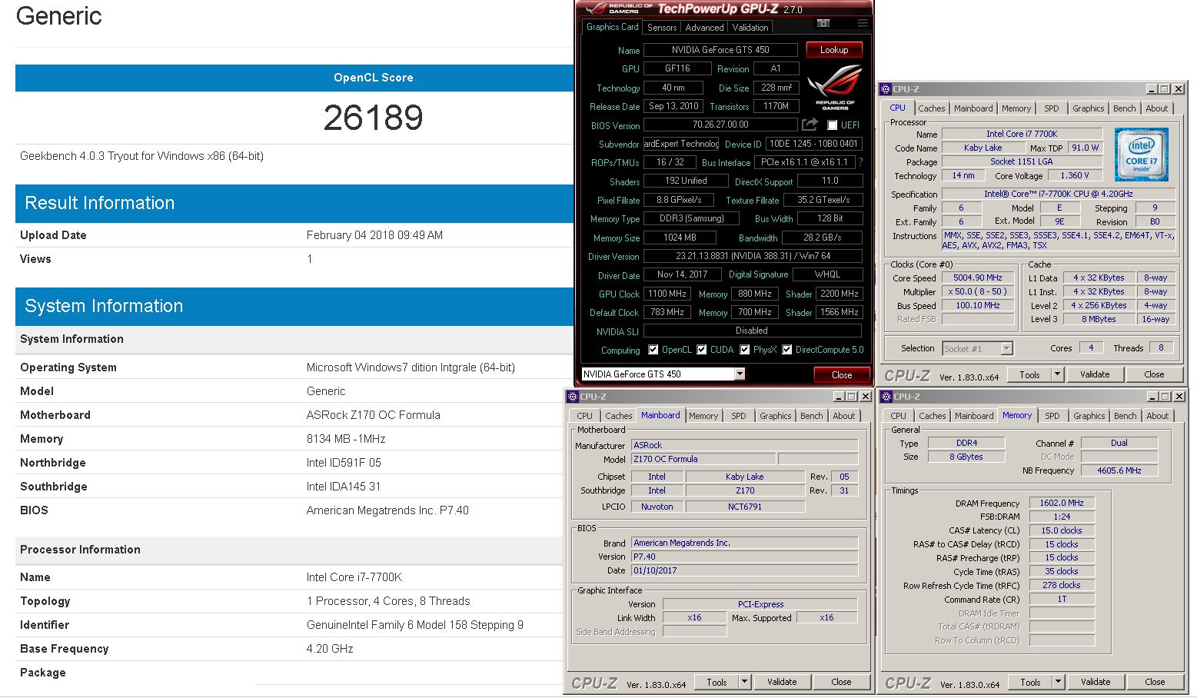1197x698 pixels.
Task: Take a GPU-Z screenshot with camera icon
Action: pos(823,24)
